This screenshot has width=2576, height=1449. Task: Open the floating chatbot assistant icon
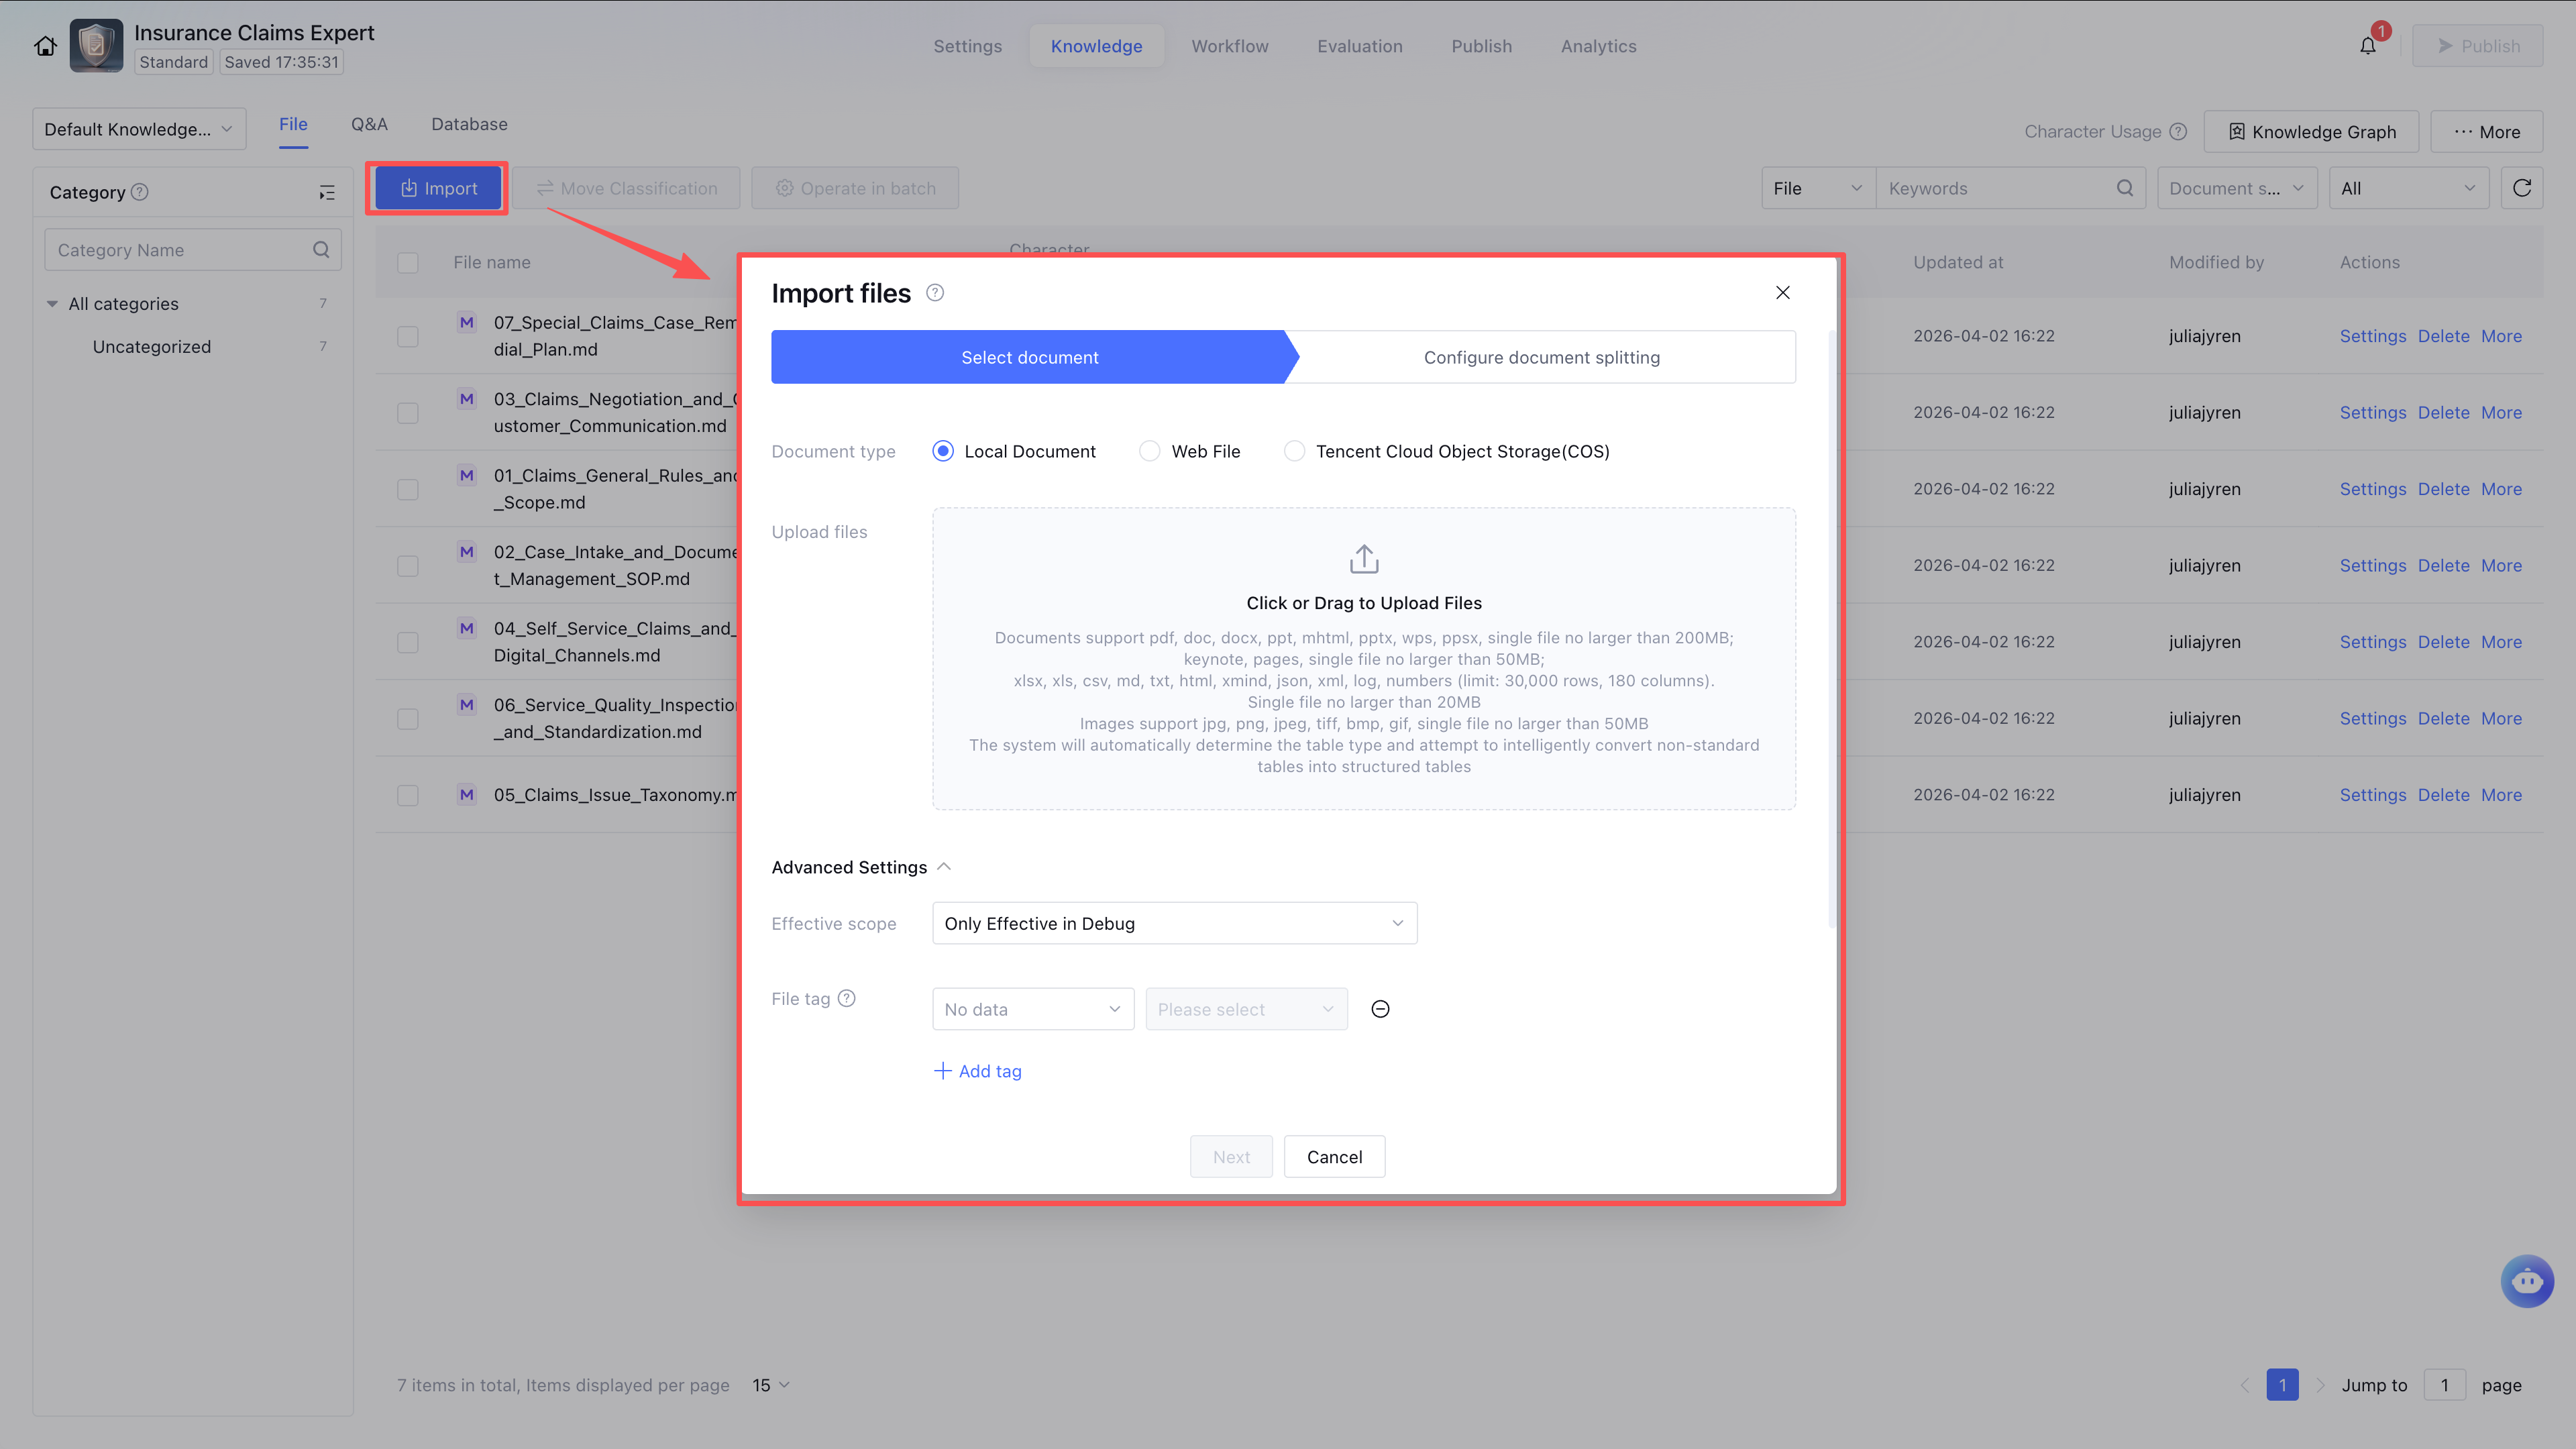(x=2527, y=1281)
